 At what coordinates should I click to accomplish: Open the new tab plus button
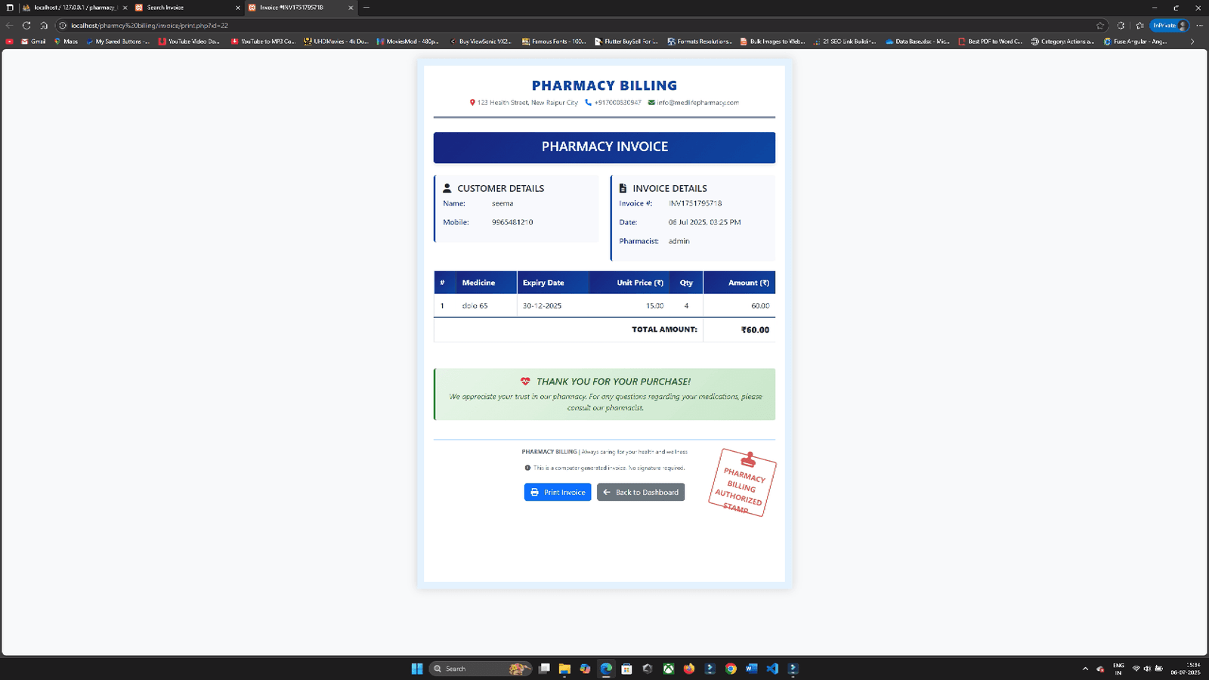click(366, 8)
